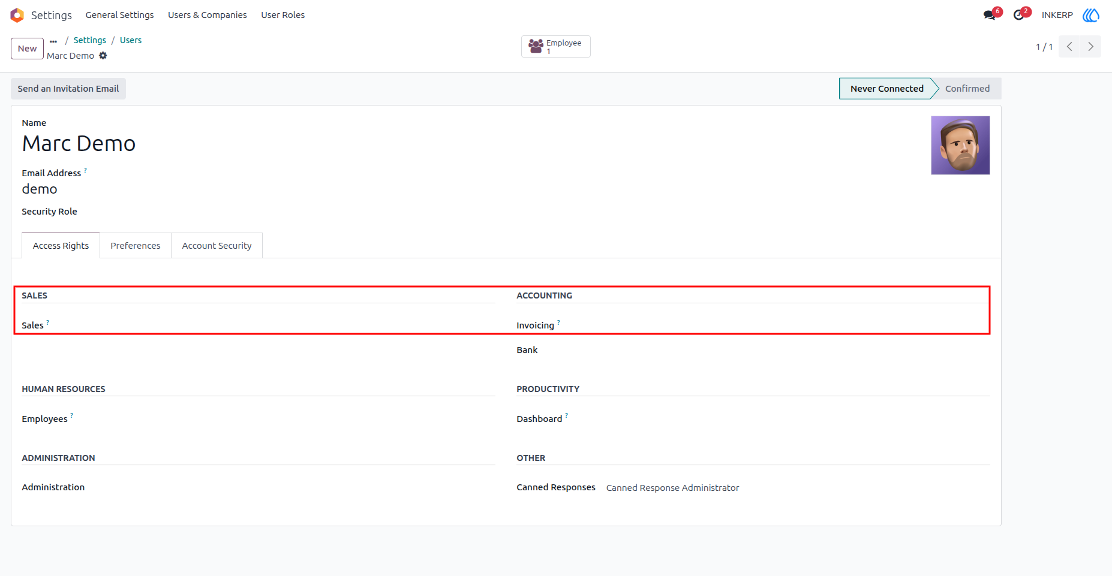Click the Invoicing help tooltip mark
The image size is (1112, 576).
click(558, 322)
